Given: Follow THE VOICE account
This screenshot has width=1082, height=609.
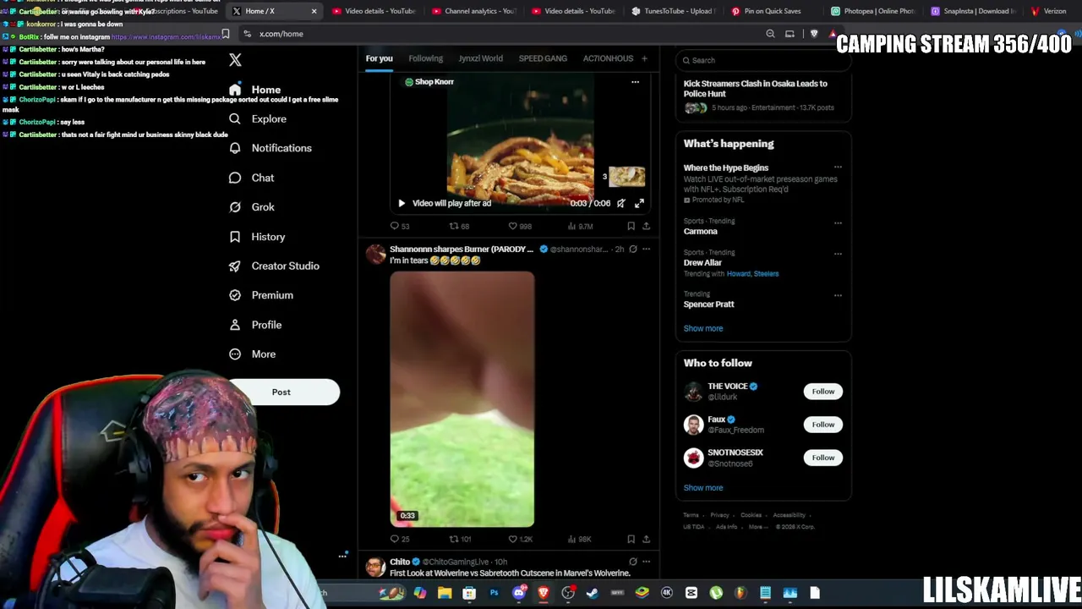Looking at the screenshot, I should [822, 392].
